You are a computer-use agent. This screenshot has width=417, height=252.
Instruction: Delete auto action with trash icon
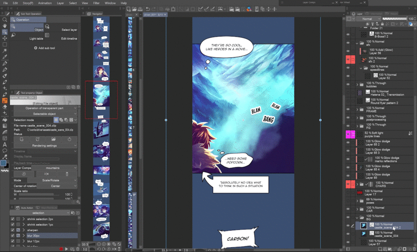78,249
